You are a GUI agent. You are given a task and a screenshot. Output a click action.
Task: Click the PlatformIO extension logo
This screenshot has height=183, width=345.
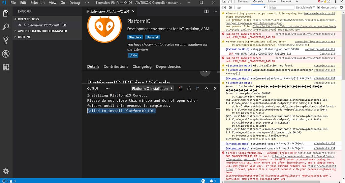104,26
